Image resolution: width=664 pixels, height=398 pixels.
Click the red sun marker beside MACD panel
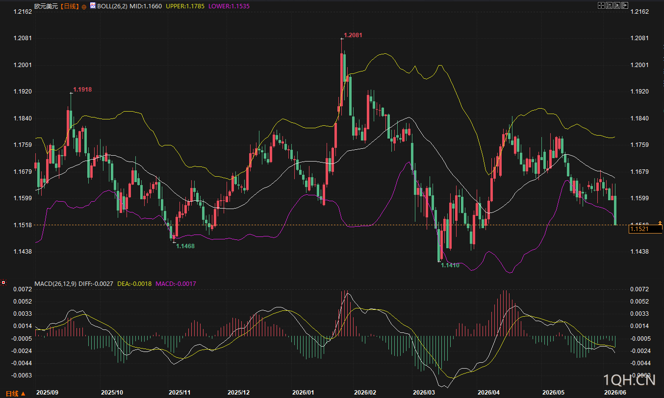3,282
